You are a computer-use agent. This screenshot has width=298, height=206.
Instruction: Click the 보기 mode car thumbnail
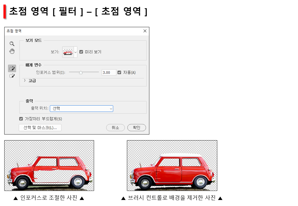point(68,52)
